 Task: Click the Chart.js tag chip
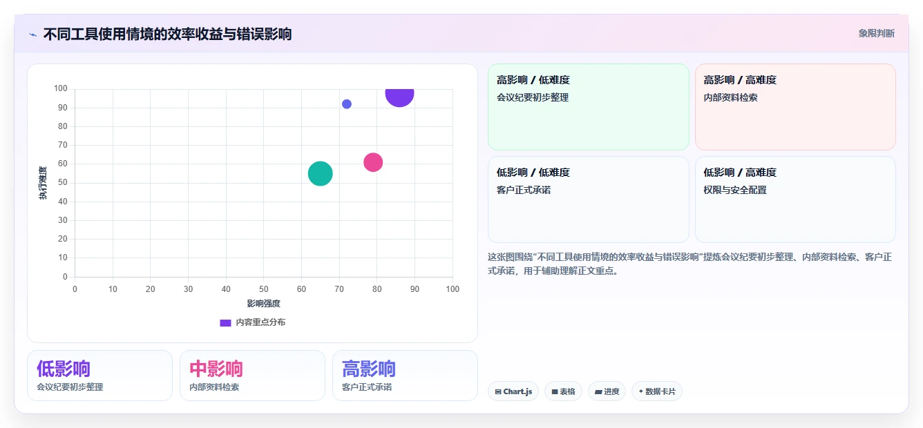pyautogui.click(x=513, y=391)
